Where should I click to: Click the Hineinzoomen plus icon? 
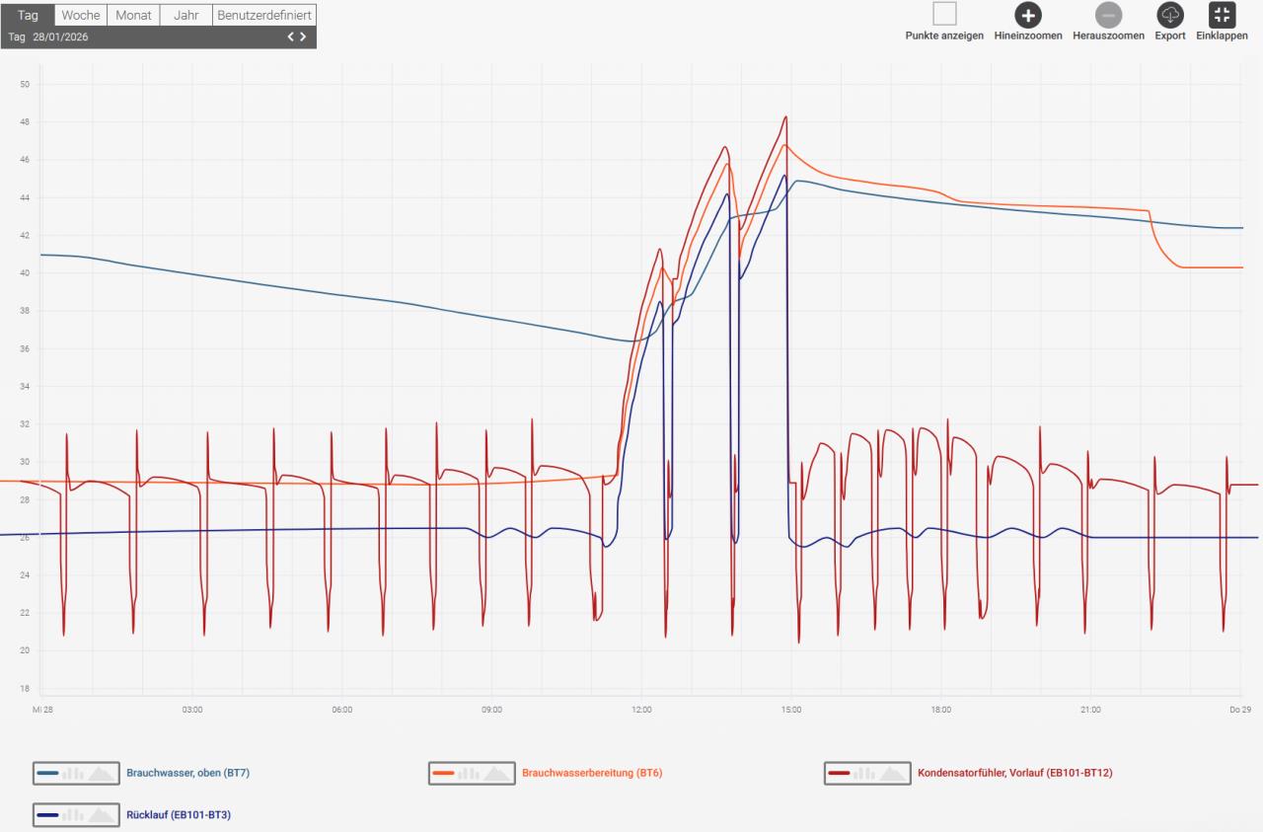coord(1028,15)
